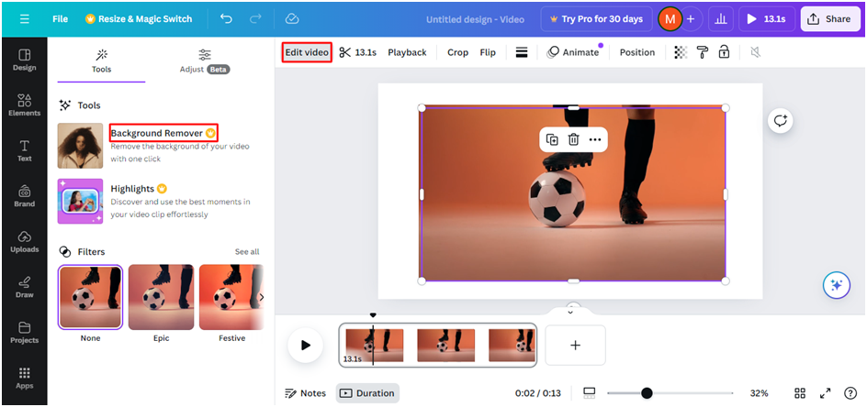Image resolution: width=867 pixels, height=407 pixels.
Task: Apply the Epic filter
Action: tap(161, 297)
